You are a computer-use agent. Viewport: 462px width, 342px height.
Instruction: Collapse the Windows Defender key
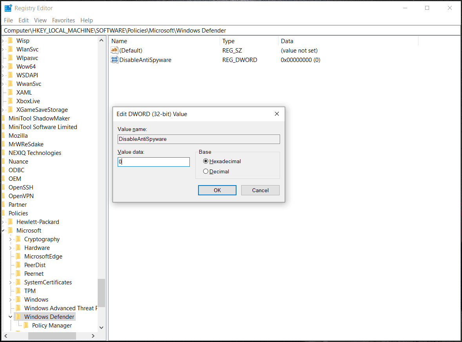point(10,317)
